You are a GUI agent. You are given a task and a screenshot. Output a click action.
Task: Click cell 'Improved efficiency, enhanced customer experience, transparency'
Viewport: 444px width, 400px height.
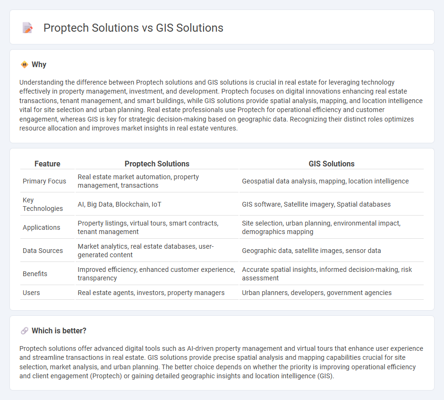(157, 274)
